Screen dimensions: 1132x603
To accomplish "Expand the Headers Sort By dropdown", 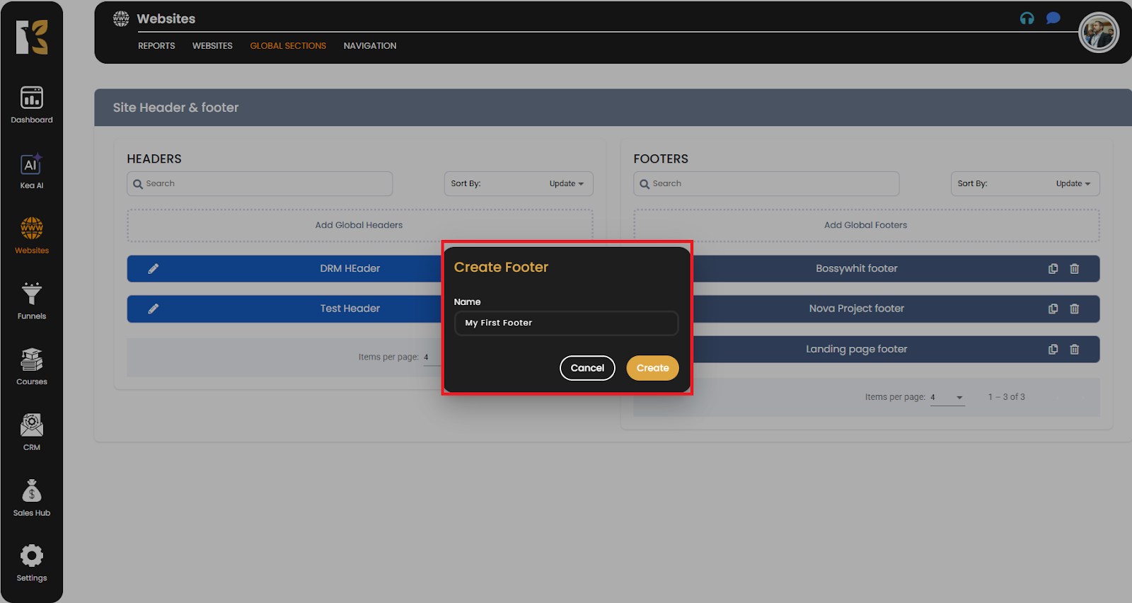I will point(519,184).
